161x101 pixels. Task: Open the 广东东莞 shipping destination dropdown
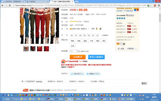point(80,14)
